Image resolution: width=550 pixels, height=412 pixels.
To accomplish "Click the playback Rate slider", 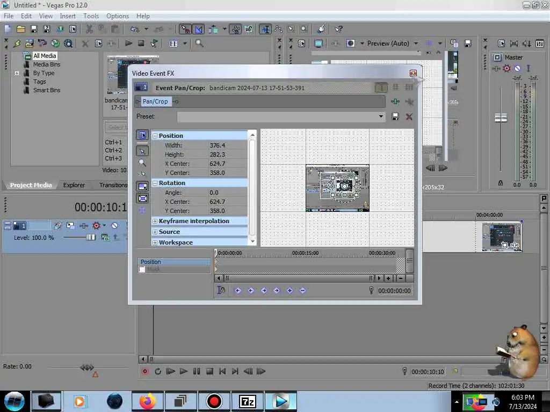I will click(87, 367).
